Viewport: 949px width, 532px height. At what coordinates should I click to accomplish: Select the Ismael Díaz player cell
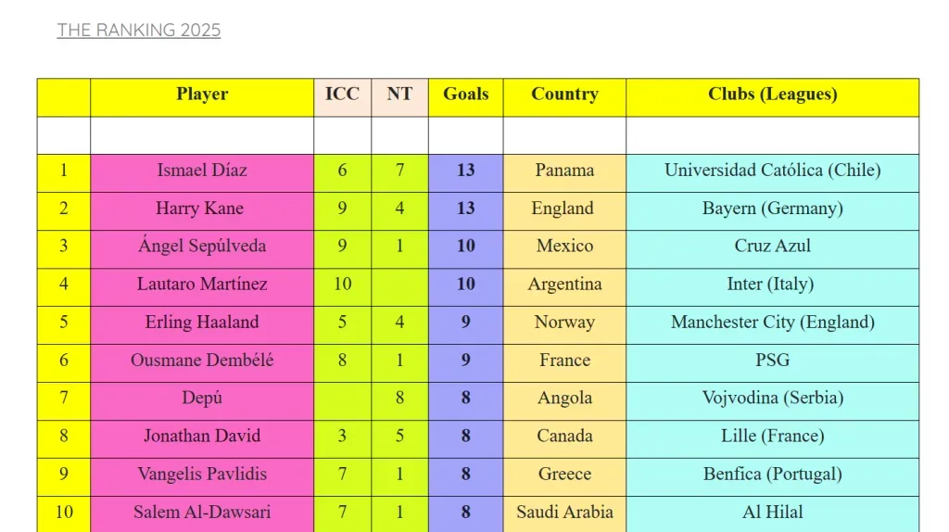click(202, 171)
